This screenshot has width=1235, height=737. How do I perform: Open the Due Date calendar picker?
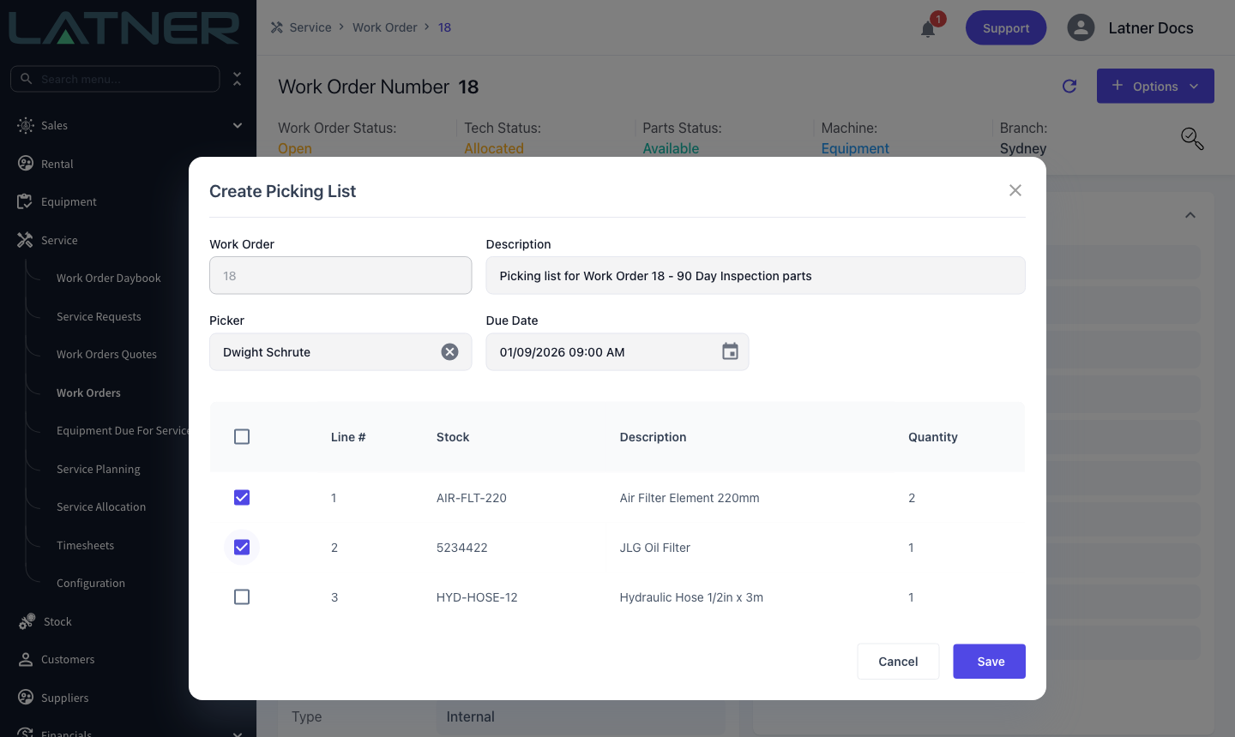[730, 352]
